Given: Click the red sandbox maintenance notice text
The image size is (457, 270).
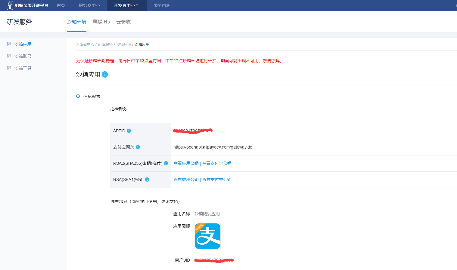Looking at the screenshot, I should tap(179, 61).
